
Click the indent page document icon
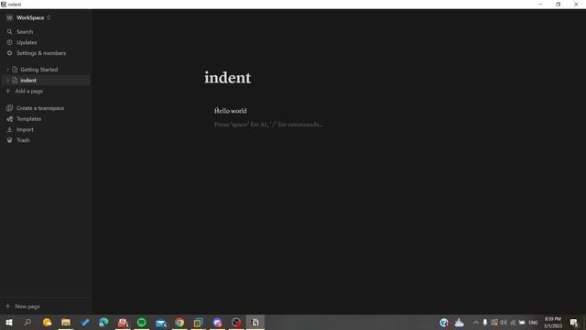click(x=15, y=81)
